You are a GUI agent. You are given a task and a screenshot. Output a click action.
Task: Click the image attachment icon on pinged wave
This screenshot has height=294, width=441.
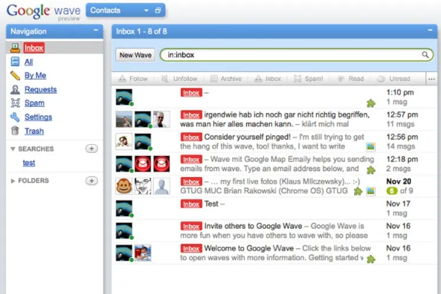(x=371, y=146)
